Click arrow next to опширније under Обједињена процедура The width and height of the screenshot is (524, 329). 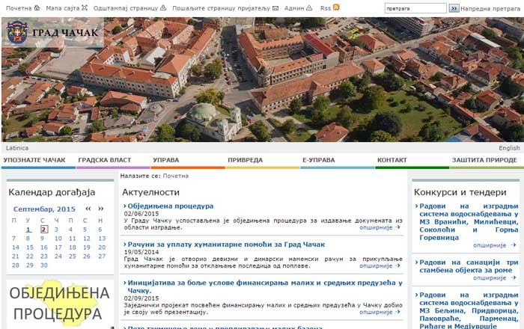click(x=397, y=227)
